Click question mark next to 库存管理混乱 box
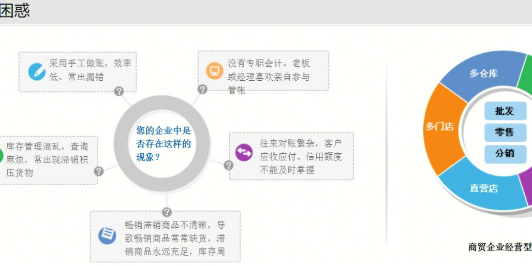The image size is (532, 266). tap(99, 171)
